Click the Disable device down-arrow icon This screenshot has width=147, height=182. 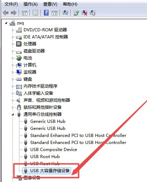pos(92,13)
